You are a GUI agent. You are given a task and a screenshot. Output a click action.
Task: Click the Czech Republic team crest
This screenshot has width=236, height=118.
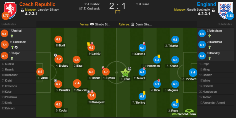pos(10,10)
